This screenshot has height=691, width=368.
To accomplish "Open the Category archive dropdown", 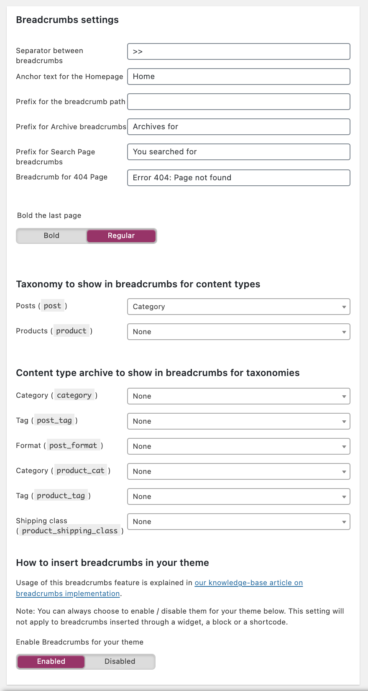I will pyautogui.click(x=238, y=396).
